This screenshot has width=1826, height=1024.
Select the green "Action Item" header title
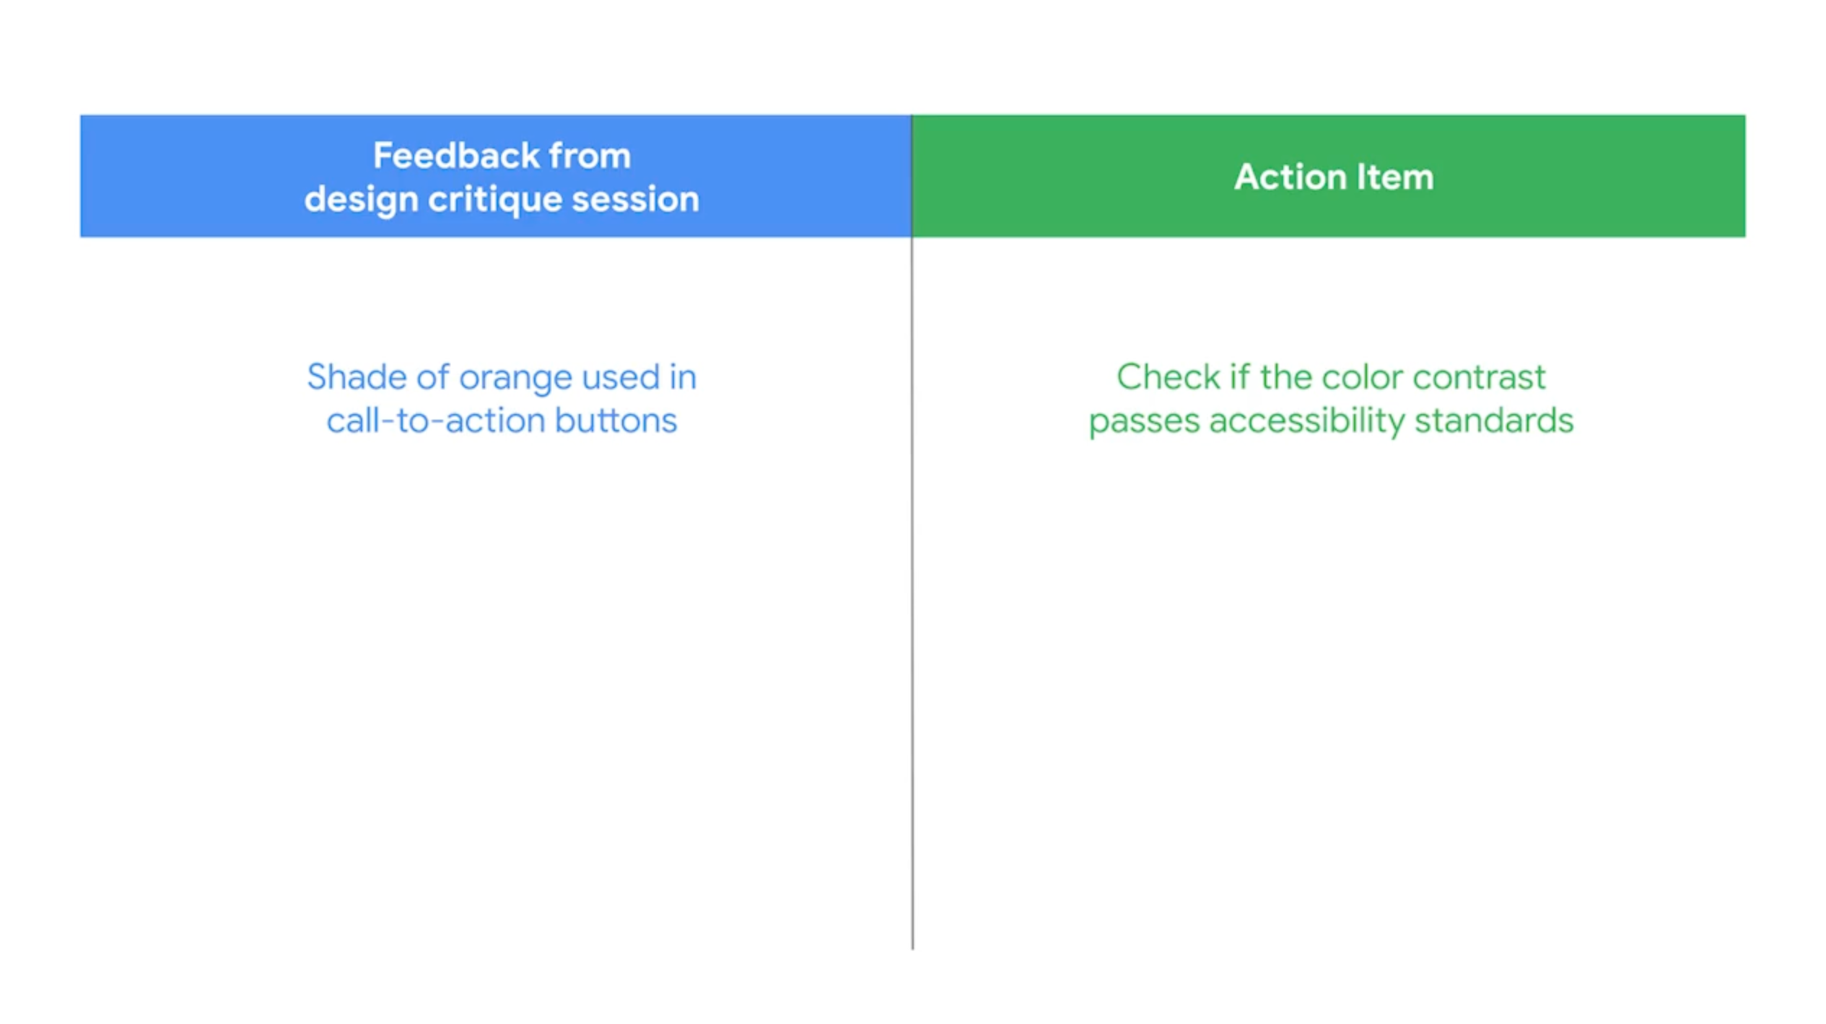click(x=1333, y=177)
